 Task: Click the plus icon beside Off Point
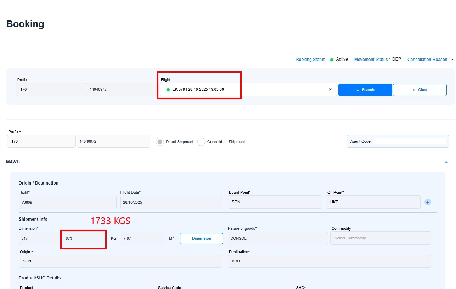428,202
